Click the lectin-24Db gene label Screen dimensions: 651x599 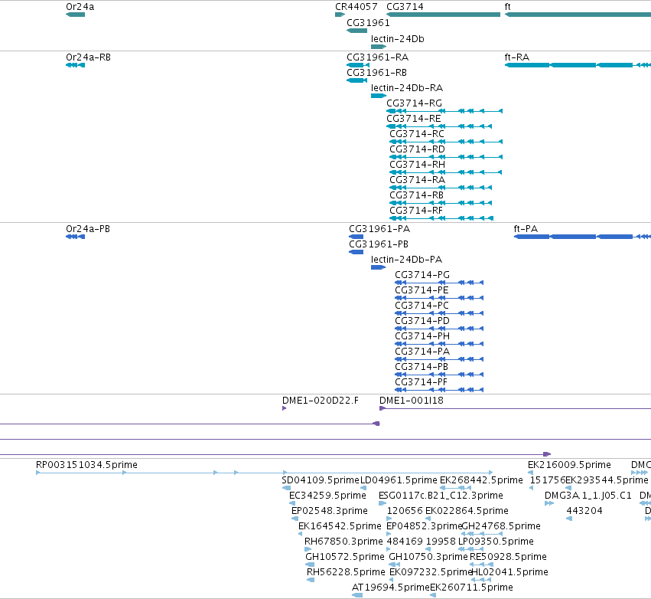[397, 39]
